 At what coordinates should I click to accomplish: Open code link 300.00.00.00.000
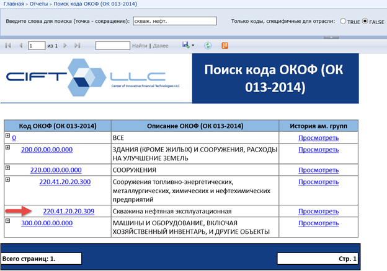coord(47,223)
